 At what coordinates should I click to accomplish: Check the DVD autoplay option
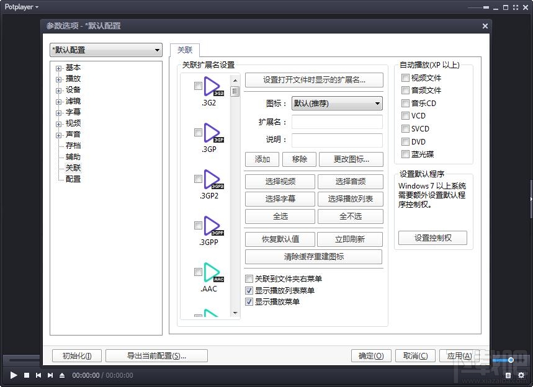406,141
